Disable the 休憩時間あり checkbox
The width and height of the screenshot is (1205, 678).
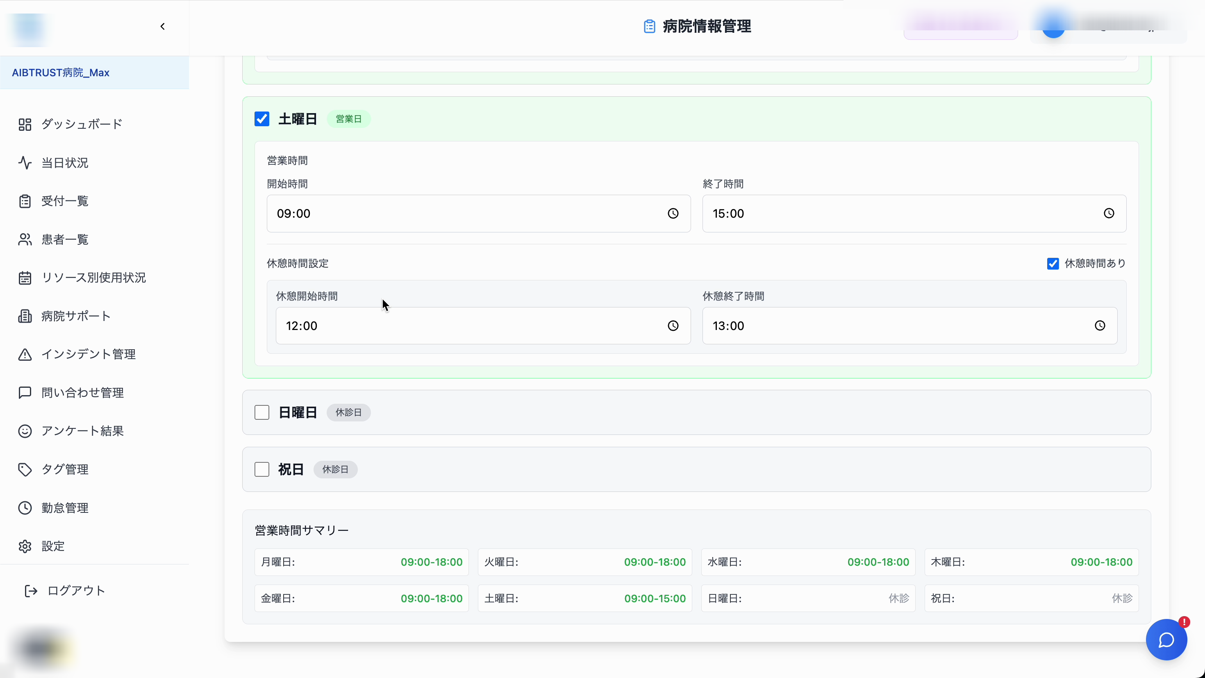pyautogui.click(x=1053, y=264)
